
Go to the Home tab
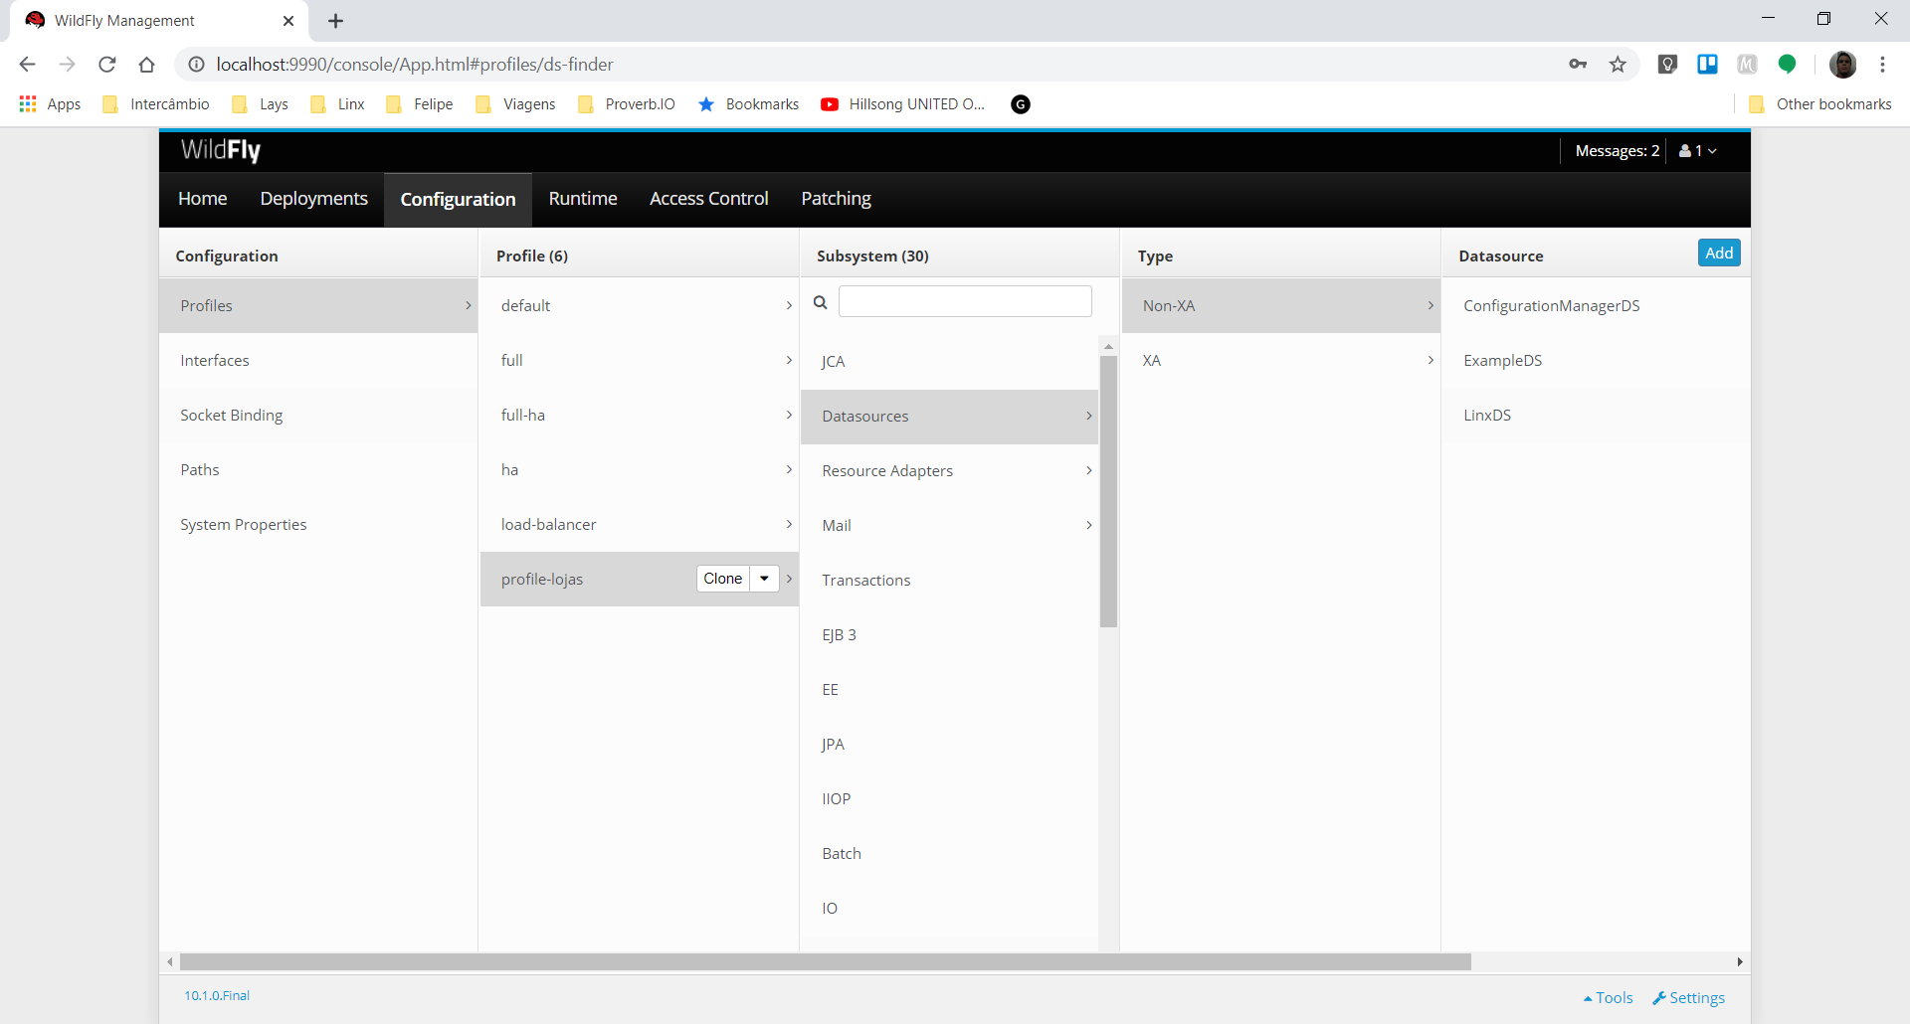[x=203, y=199]
